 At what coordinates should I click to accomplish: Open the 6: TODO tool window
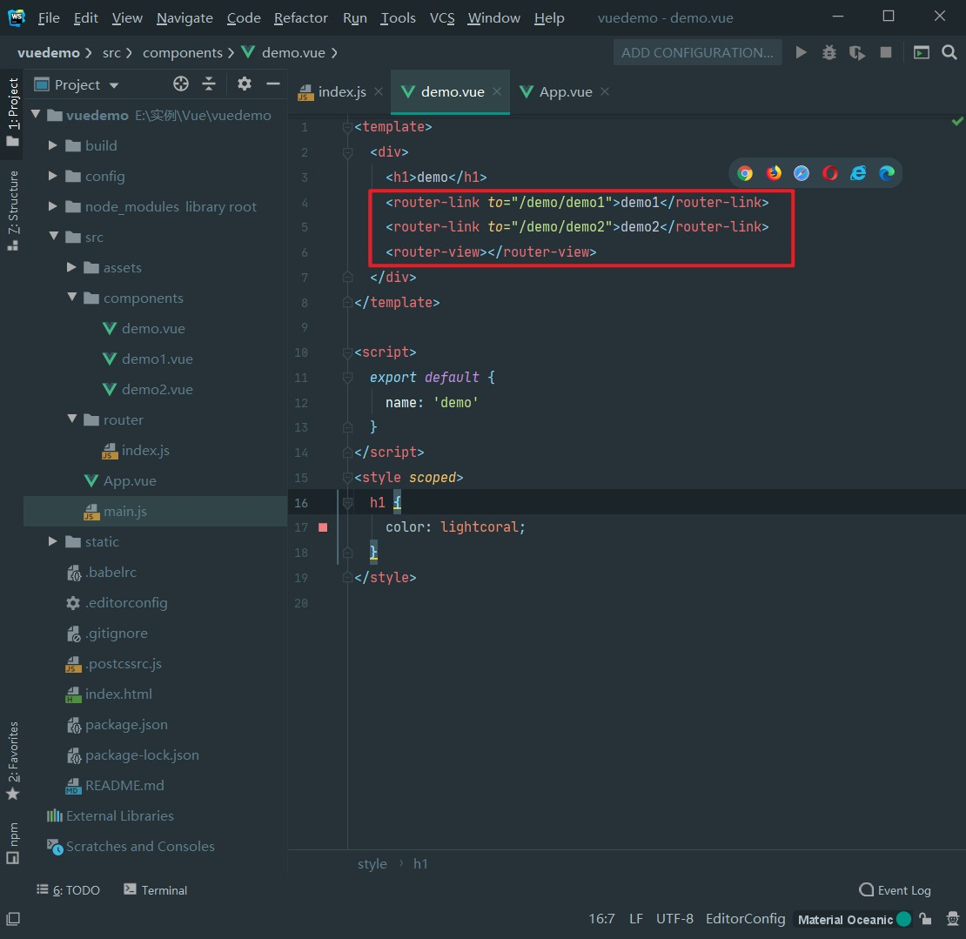[x=68, y=889]
